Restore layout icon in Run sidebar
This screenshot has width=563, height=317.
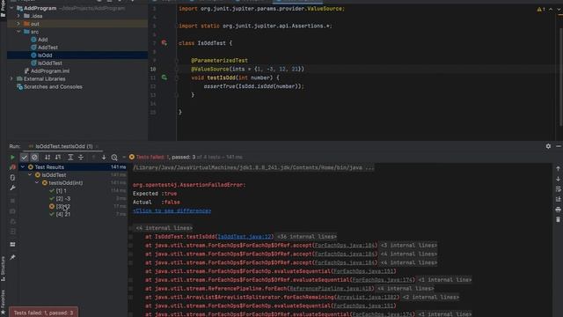tap(12, 245)
